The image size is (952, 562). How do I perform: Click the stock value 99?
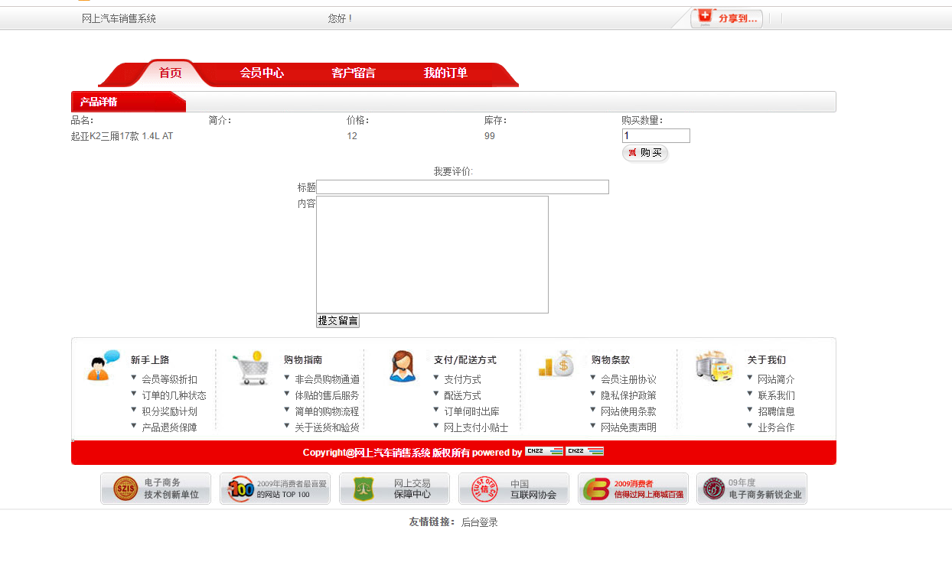(490, 136)
